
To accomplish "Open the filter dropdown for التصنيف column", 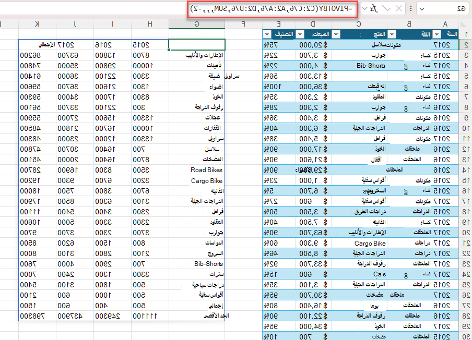I will tap(267, 34).
